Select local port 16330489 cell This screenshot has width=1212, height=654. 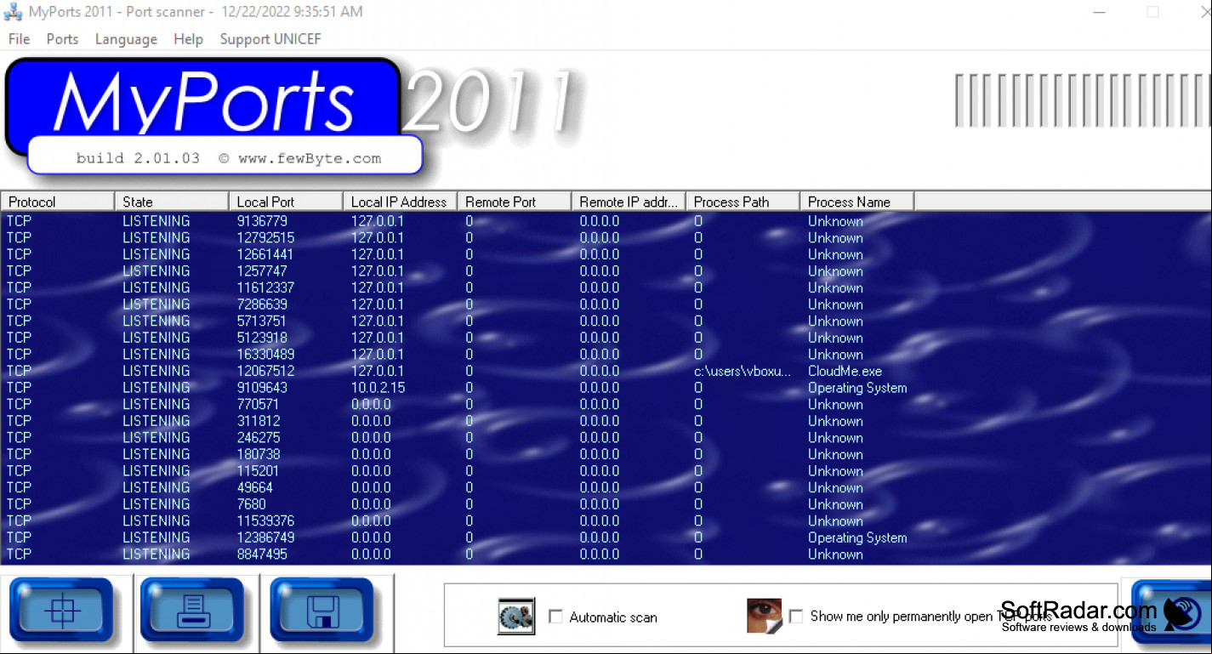[x=265, y=355]
